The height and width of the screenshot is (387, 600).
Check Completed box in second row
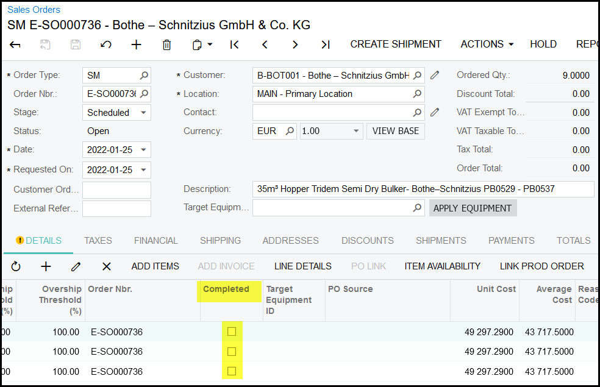tap(232, 352)
